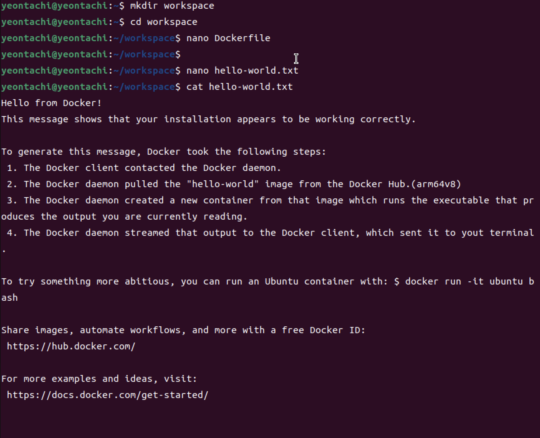Click the 'docker run -it ubuntu' command text
Image resolution: width=540 pixels, height=438 pixels.
click(x=464, y=281)
